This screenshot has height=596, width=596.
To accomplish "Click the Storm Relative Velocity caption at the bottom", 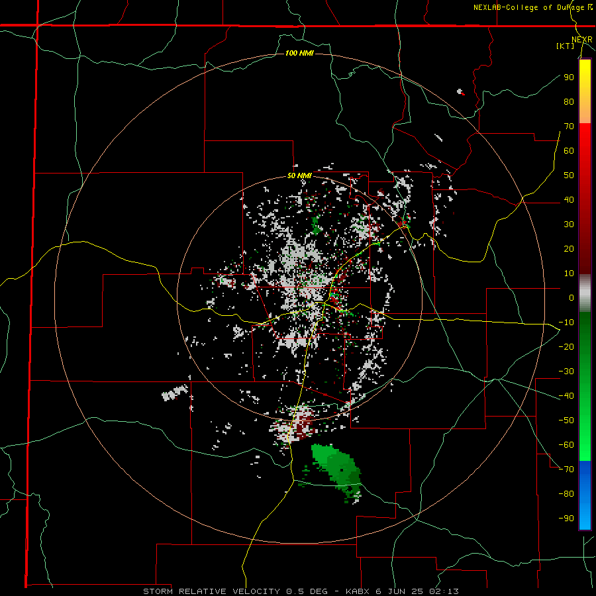I will [x=301, y=591].
